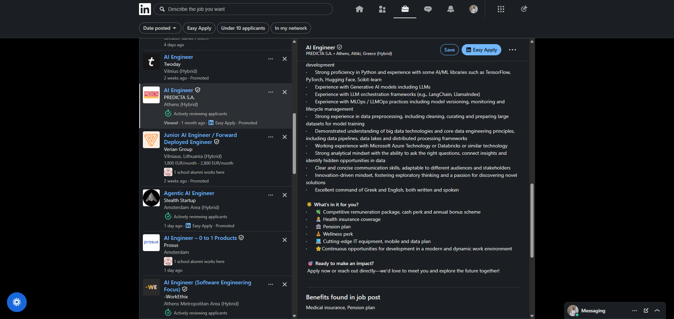
Task: Dismiss the Twoday AI Engineer job
Action: [x=285, y=59]
